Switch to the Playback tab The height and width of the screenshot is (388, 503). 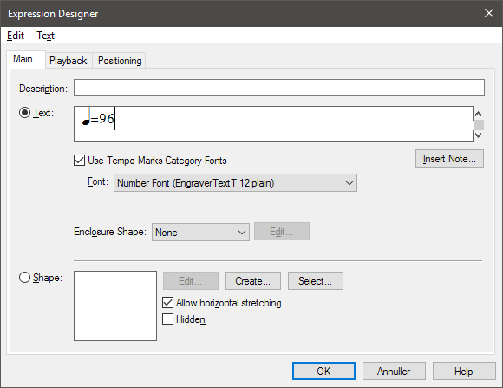point(69,61)
